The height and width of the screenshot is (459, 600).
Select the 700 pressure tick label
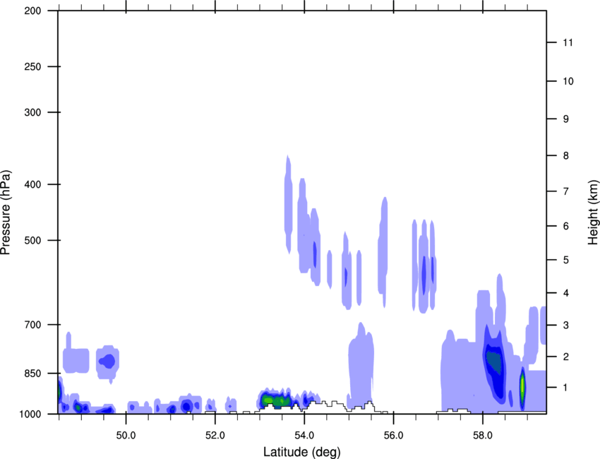click(32, 325)
